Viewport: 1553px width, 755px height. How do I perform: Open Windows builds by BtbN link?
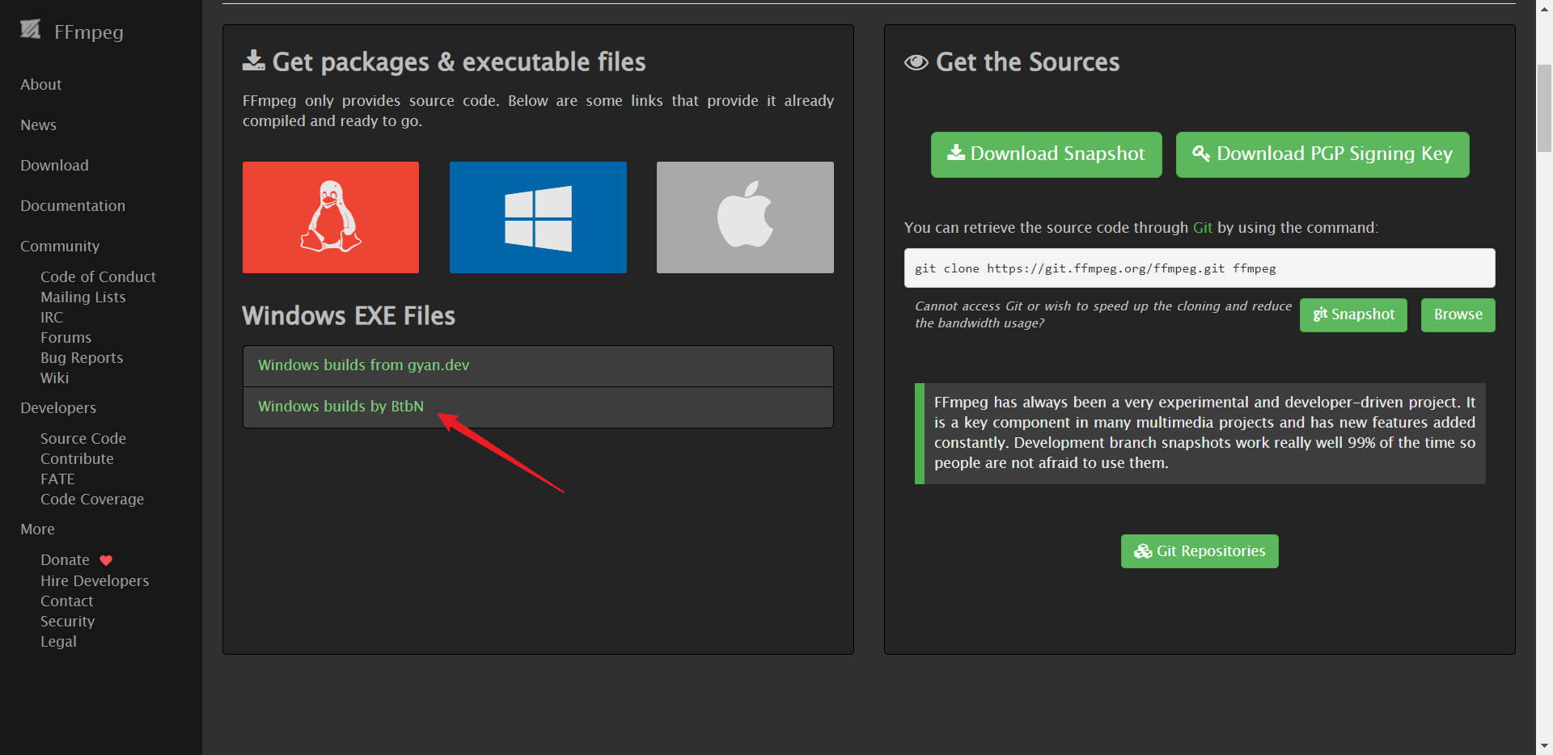(341, 407)
